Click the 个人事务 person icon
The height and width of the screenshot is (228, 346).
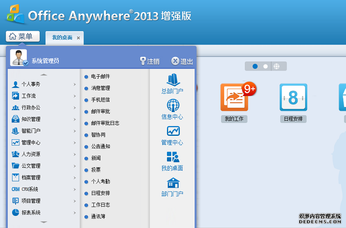coord(16,84)
